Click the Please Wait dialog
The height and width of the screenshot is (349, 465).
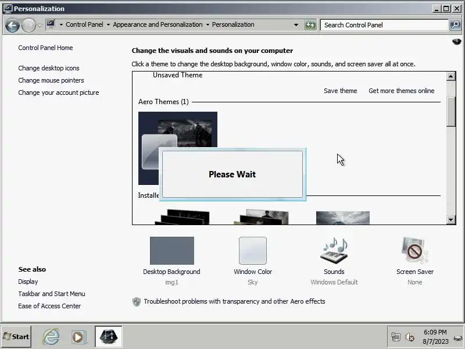click(x=233, y=174)
